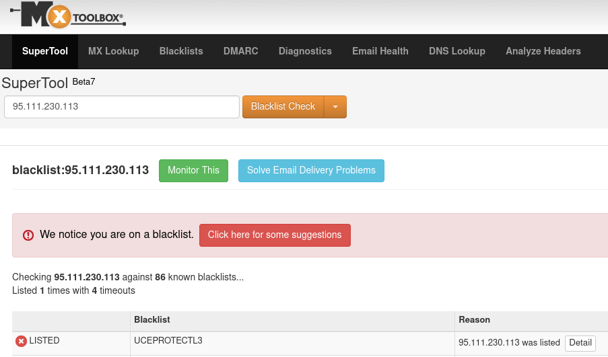Click the warning icon in blacklist alert
The width and height of the screenshot is (608, 357).
pos(28,235)
